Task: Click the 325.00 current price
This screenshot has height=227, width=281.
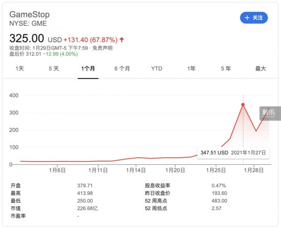Action: [x=27, y=38]
